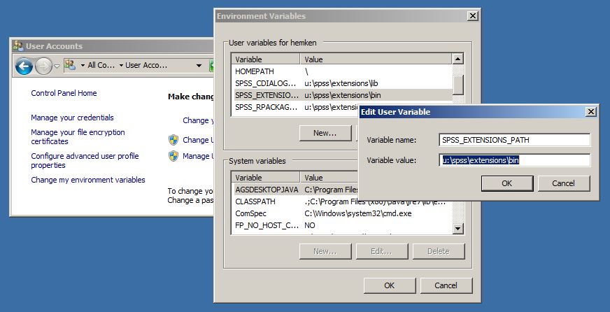Image resolution: width=610 pixels, height=312 pixels.
Task: Click 'u:\spss\extensions\lib' value cell
Action: pos(341,83)
